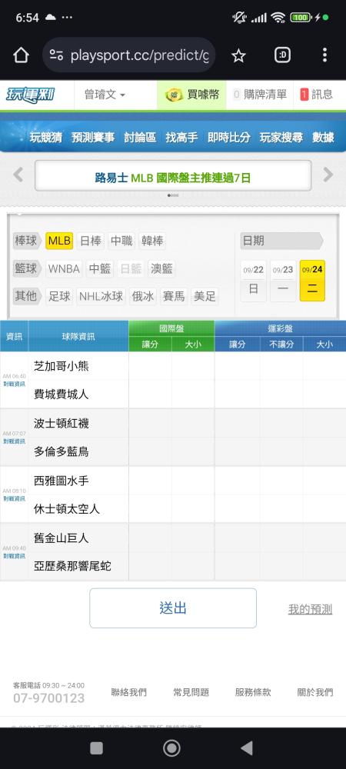Open 常見問題 footer link
Screen dimensions: 346x769
point(191,693)
